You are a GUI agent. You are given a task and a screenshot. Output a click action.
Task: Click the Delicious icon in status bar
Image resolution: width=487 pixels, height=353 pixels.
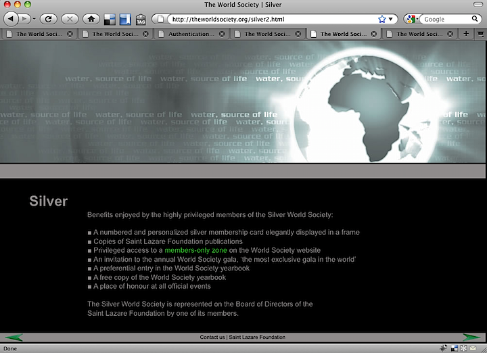point(455,348)
